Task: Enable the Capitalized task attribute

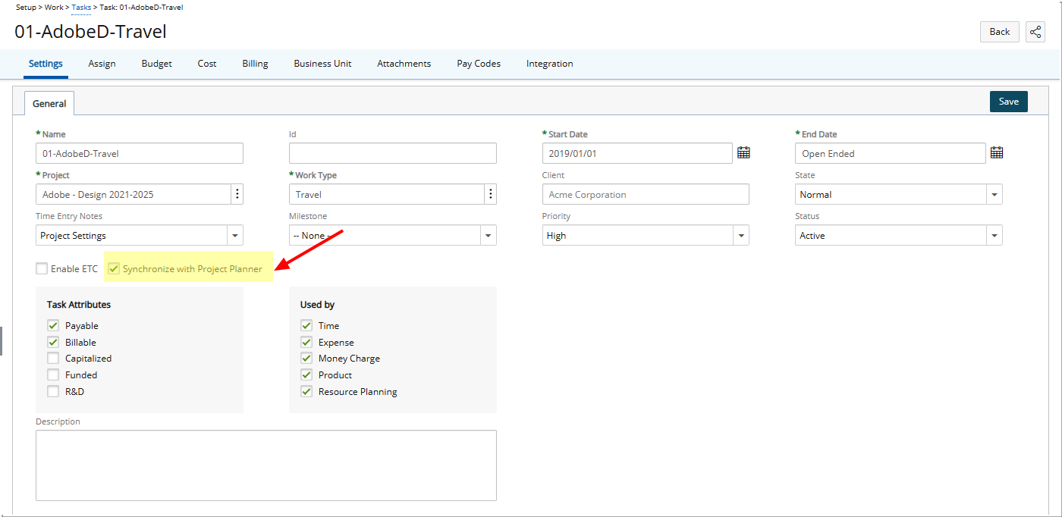Action: pyautogui.click(x=53, y=358)
